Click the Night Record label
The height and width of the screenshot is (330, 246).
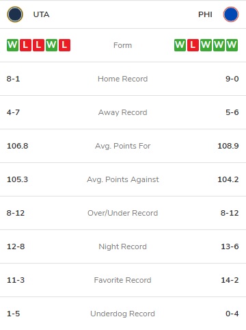(122, 246)
